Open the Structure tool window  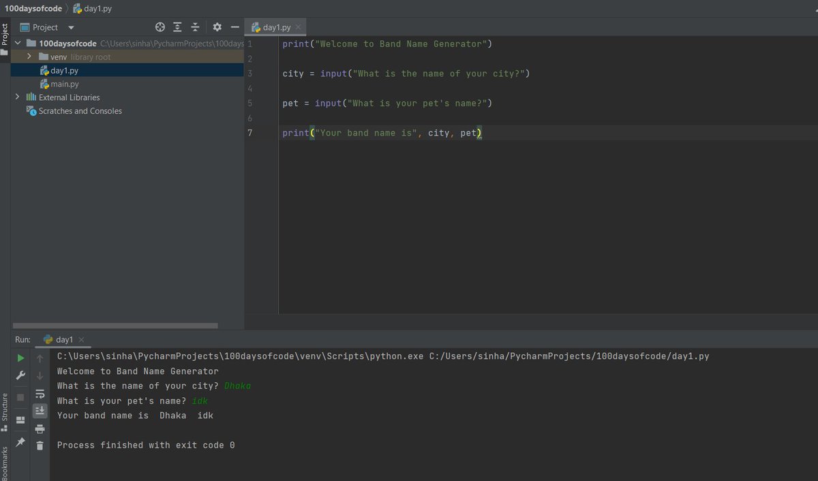5,412
